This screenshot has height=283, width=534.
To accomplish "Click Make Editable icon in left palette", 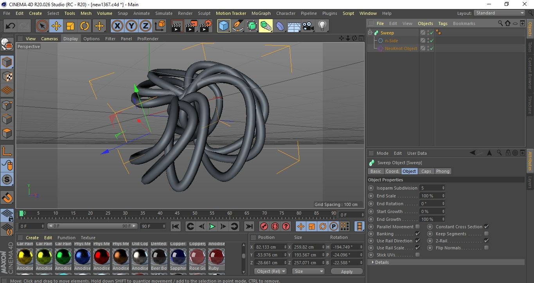I will pos(7,44).
